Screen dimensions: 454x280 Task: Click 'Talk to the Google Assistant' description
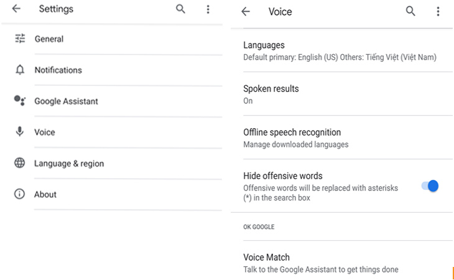320,269
